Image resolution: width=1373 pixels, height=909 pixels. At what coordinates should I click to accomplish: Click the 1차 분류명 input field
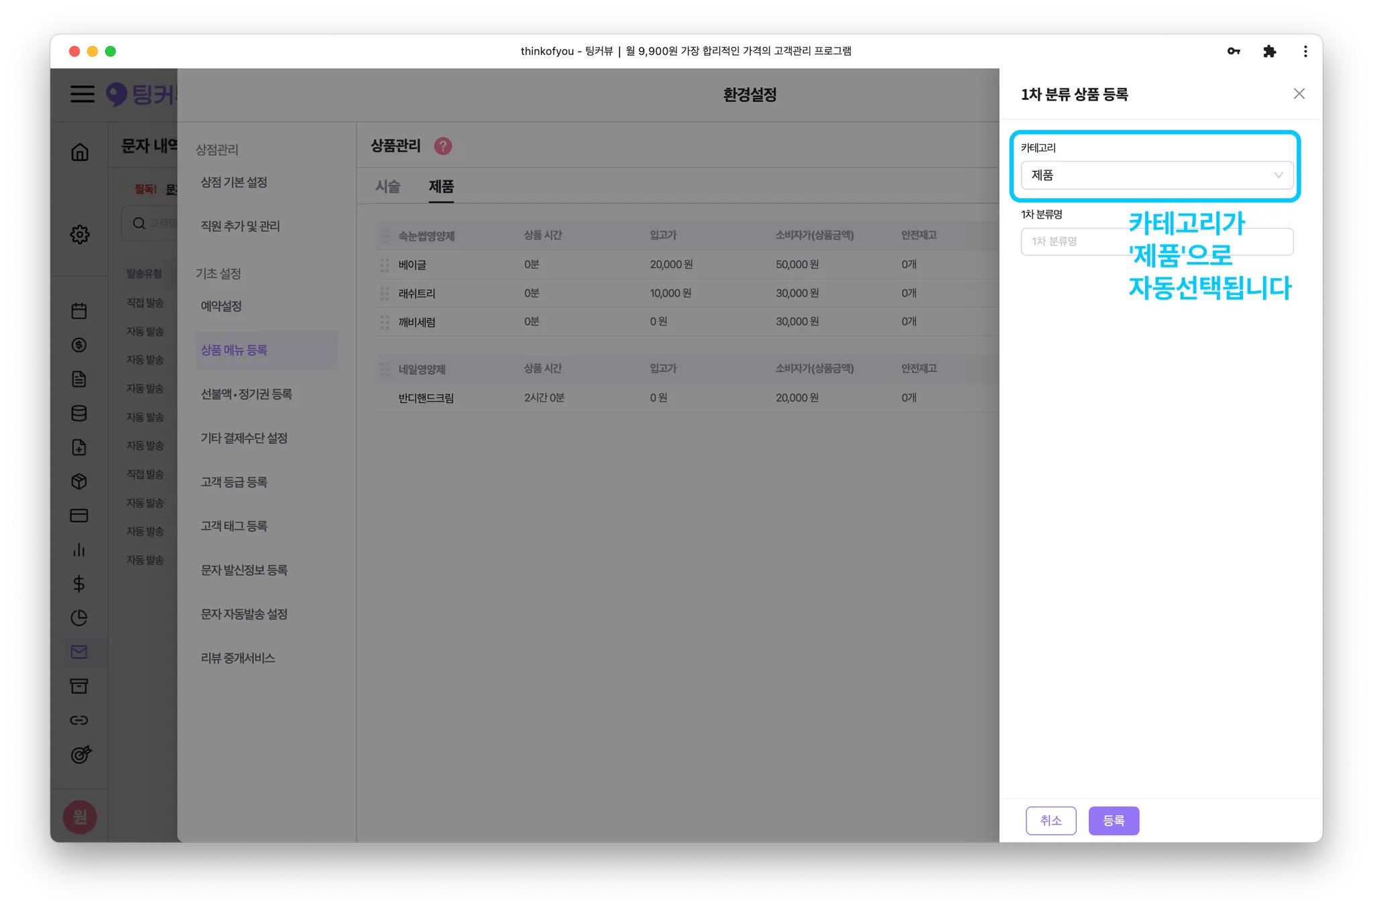click(x=1073, y=241)
